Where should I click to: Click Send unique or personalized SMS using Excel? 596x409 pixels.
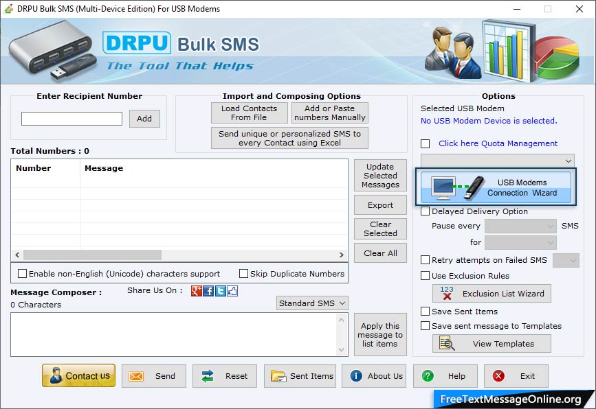pos(289,138)
